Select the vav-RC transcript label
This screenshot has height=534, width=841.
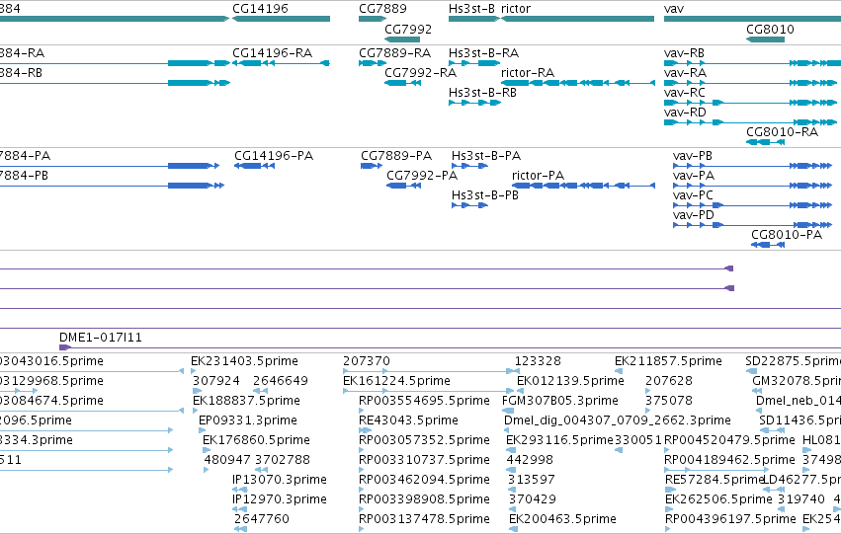tap(685, 93)
